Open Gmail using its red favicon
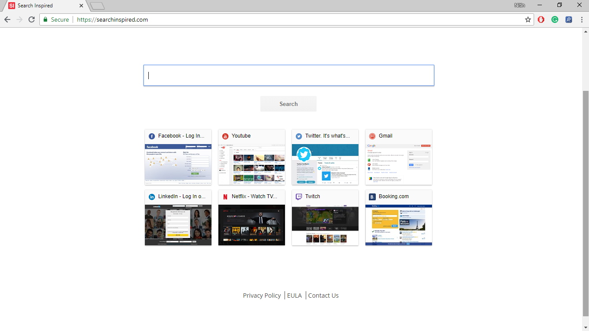The width and height of the screenshot is (589, 331). point(372,135)
